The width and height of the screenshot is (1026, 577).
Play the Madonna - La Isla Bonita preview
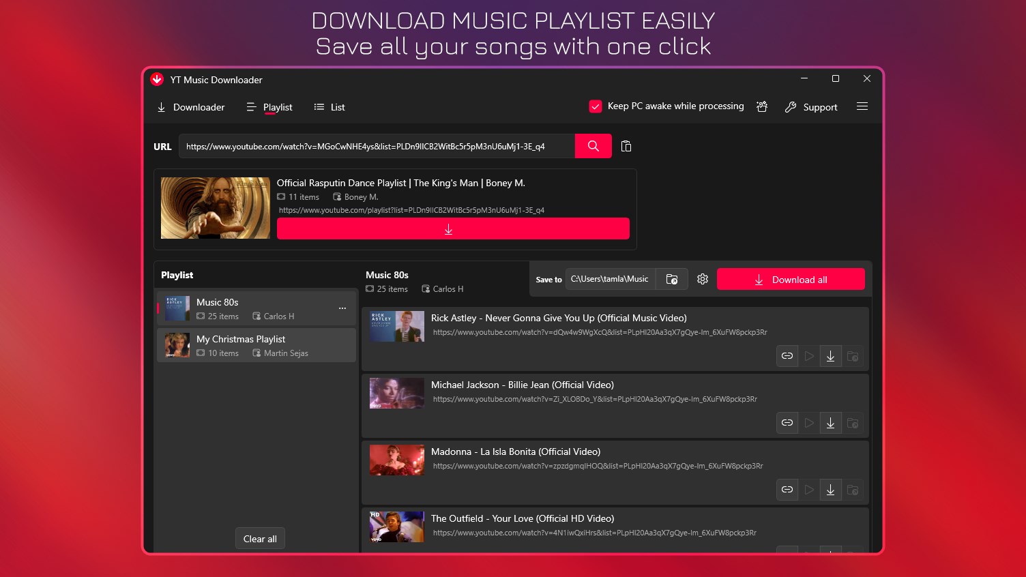[808, 489]
